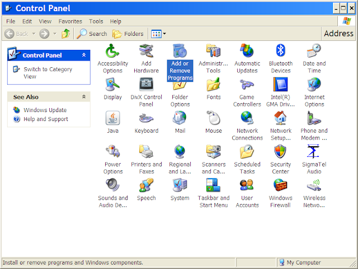
Task: Collapse the See Also pane
Action: (x=84, y=97)
